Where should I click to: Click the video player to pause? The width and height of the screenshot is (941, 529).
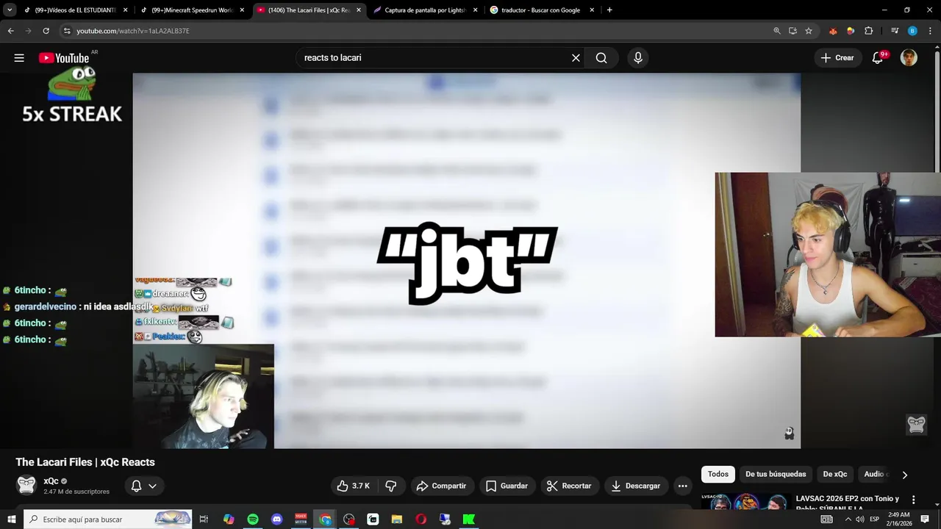coord(466,260)
